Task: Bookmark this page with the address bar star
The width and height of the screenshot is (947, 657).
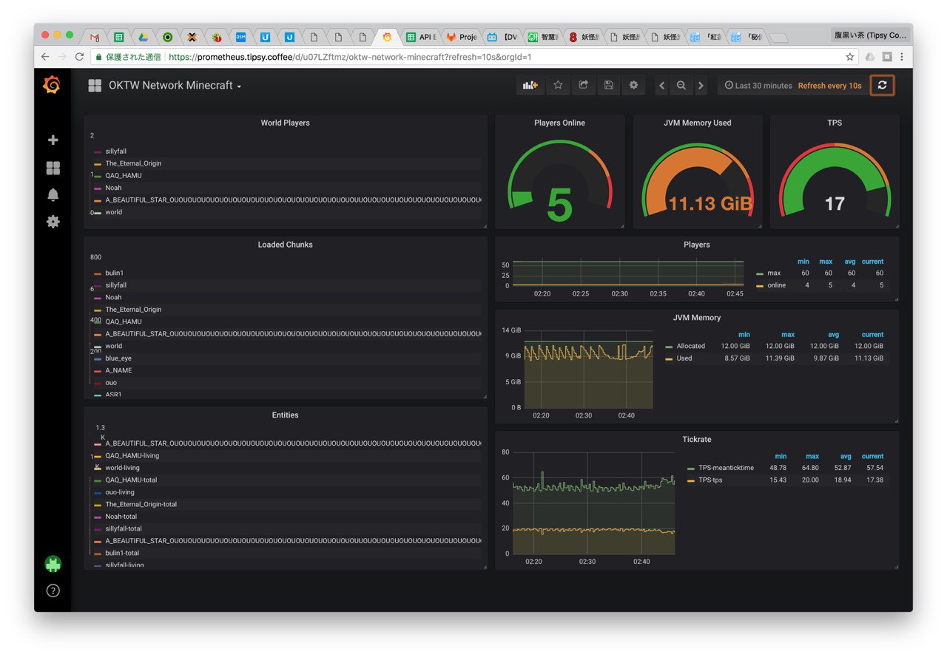Action: pyautogui.click(x=850, y=57)
